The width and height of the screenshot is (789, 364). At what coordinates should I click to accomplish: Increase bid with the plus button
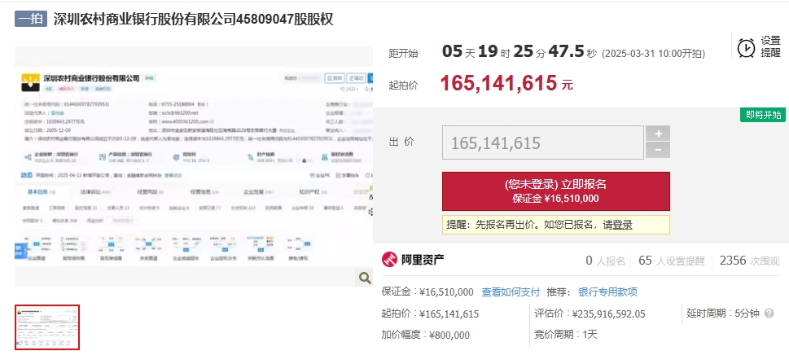point(658,134)
